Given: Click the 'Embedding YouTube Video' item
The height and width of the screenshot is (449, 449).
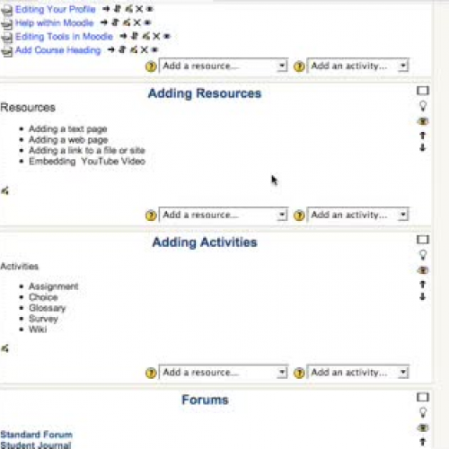Looking at the screenshot, I should pos(87,162).
